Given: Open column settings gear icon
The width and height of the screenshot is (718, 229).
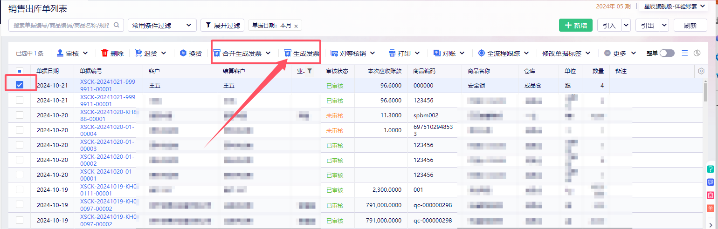Looking at the screenshot, I should click(x=701, y=71).
